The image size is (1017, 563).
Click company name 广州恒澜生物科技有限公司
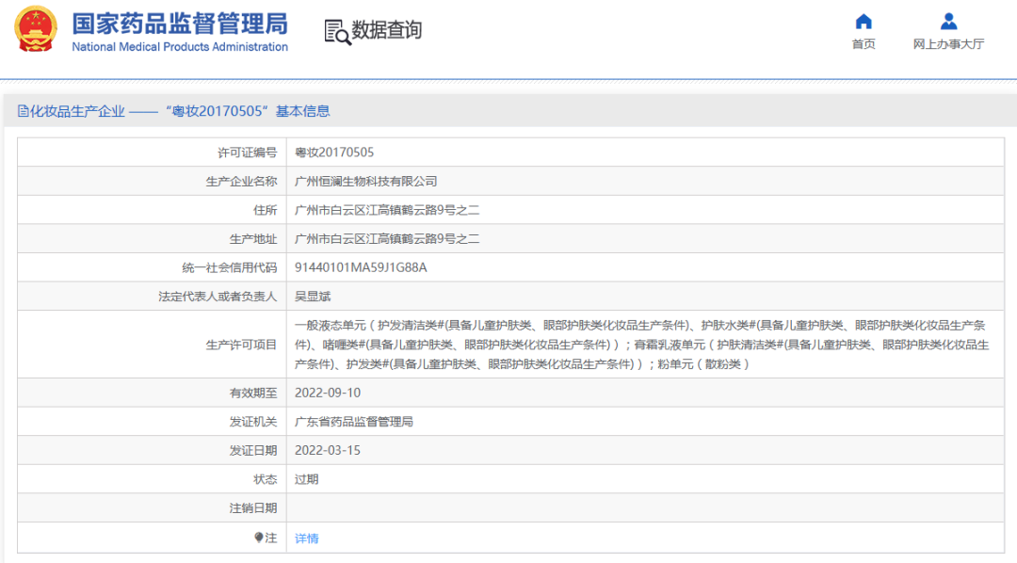pos(365,182)
